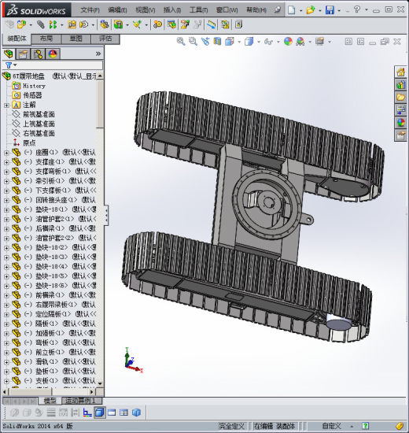The image size is (409, 433).
Task: Open the SolidWorks Resources home icon
Action: [400, 72]
